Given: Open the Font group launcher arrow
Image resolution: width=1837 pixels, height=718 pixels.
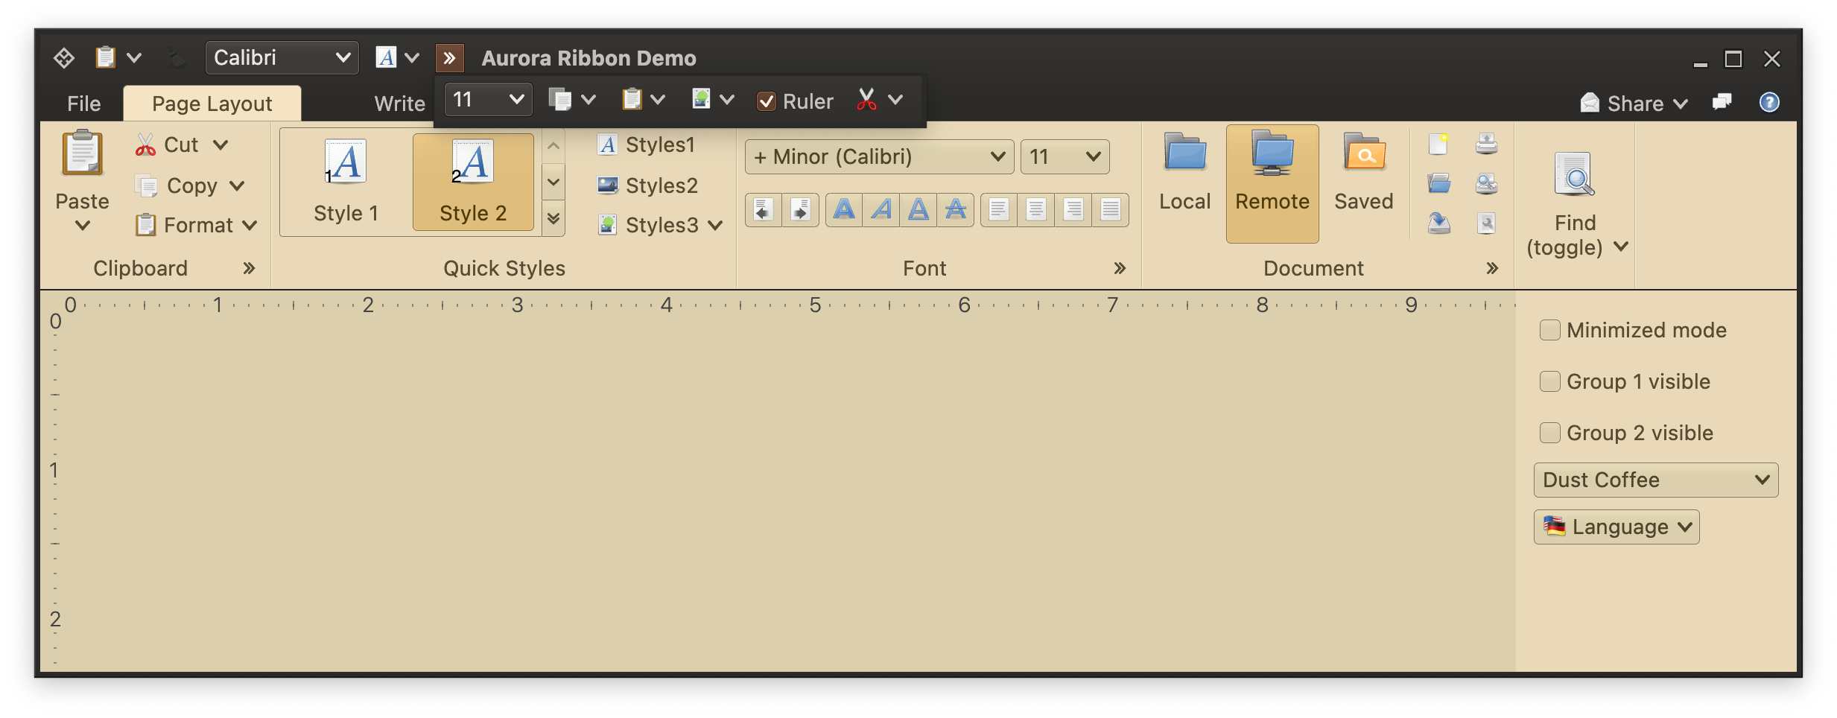Looking at the screenshot, I should tap(1120, 268).
